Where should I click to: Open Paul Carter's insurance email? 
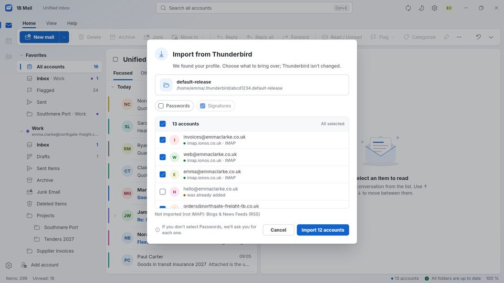pos(182,260)
